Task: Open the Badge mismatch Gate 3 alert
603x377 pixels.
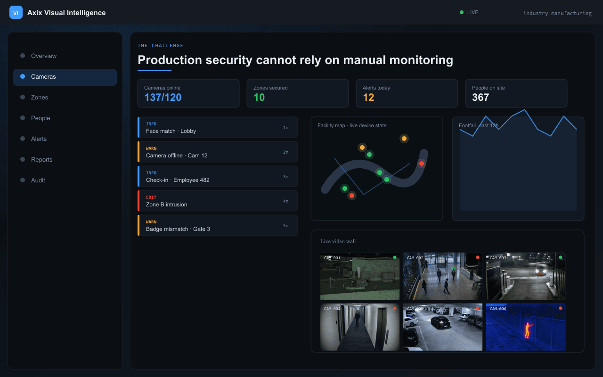Action: click(x=218, y=225)
